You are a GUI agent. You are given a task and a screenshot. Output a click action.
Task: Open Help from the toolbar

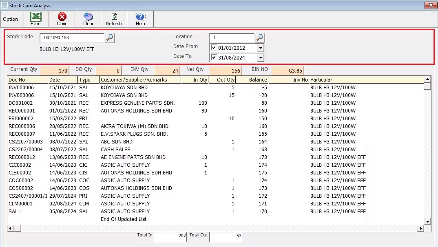(x=140, y=19)
